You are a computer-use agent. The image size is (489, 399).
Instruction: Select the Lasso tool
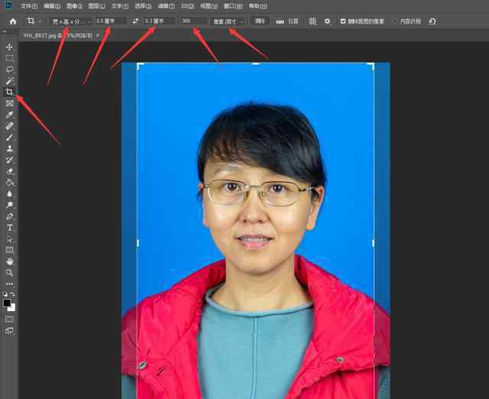point(10,70)
